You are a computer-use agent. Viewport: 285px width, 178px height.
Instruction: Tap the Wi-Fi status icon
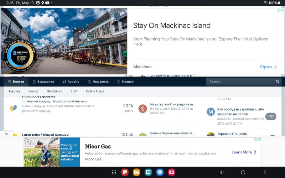(x=265, y=3)
